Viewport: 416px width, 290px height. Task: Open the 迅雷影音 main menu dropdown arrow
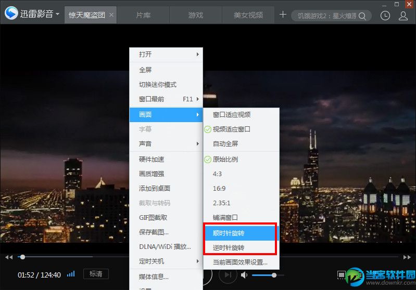click(x=58, y=14)
